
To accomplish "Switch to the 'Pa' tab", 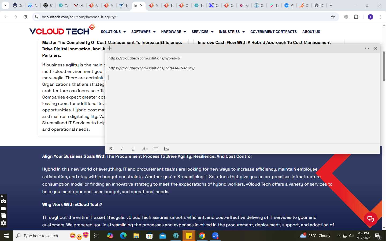I will coord(33,5).
